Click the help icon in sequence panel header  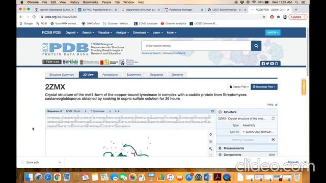click(212, 111)
